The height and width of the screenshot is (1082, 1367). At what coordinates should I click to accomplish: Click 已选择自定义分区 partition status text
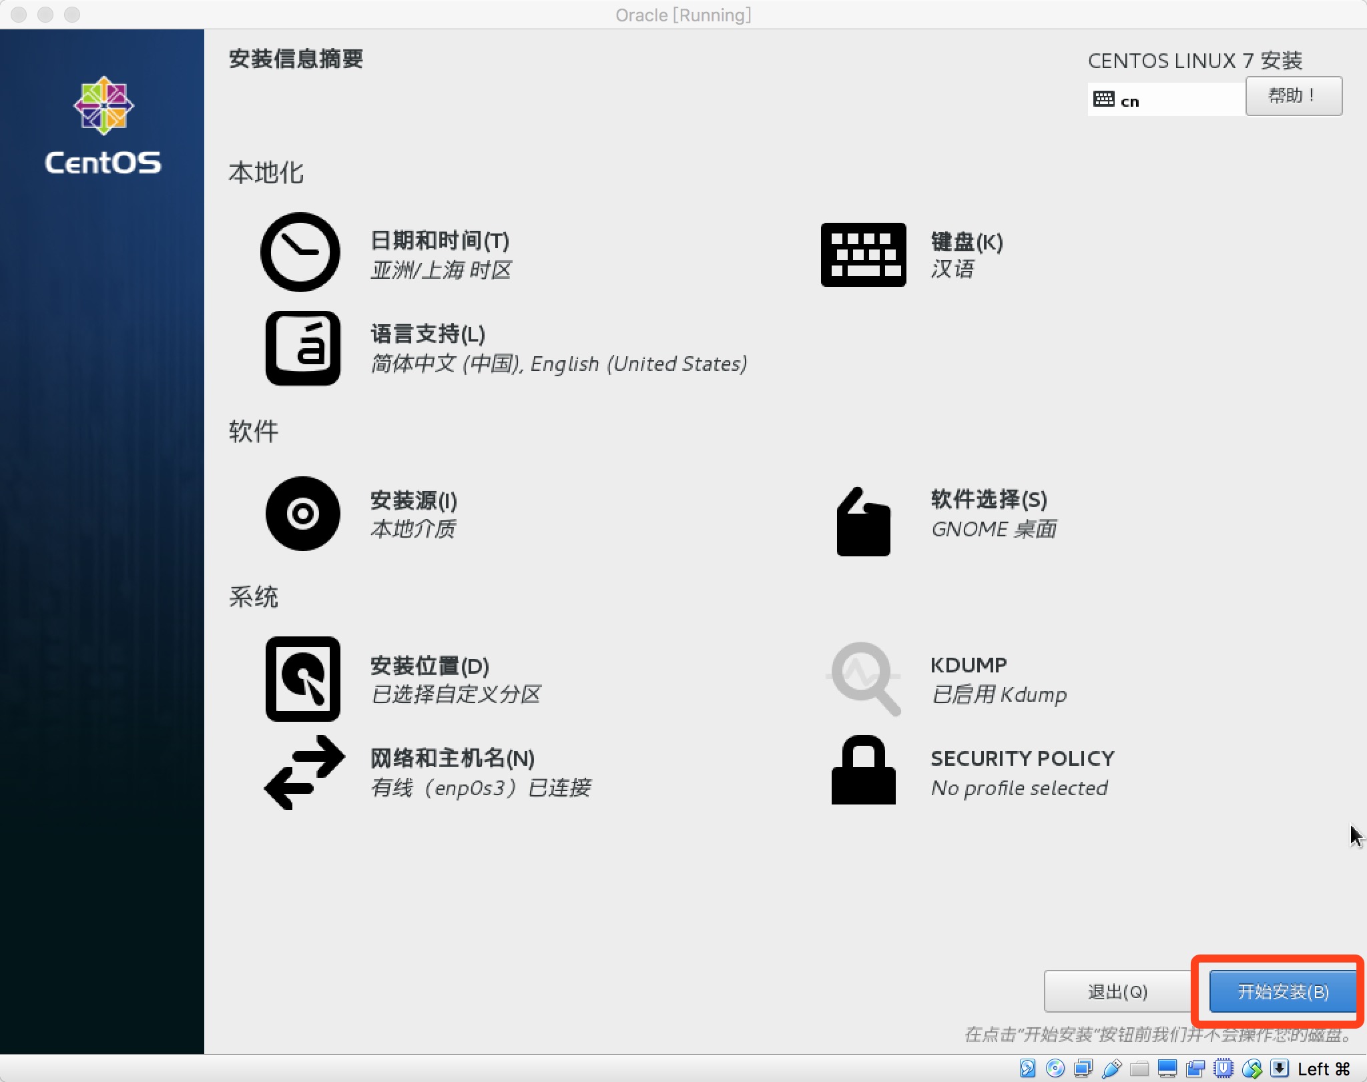[x=456, y=694]
